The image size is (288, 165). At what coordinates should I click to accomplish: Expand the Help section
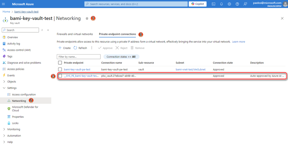(4, 142)
